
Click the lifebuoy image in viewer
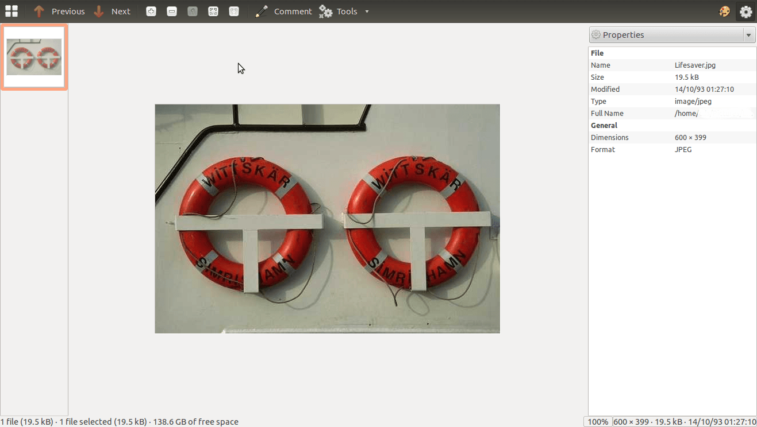coord(327,219)
